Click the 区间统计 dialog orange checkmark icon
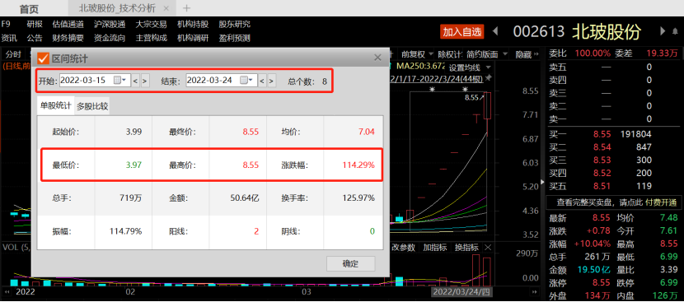The height and width of the screenshot is (302, 684). click(43, 58)
